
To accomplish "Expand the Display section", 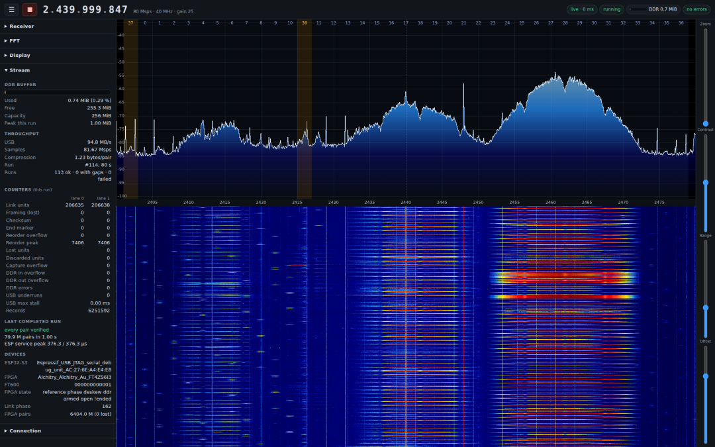I will point(58,56).
